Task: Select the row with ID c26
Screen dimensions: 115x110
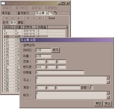Action: 11,89
